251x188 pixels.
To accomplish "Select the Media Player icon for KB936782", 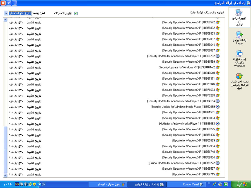I will tap(218, 56).
